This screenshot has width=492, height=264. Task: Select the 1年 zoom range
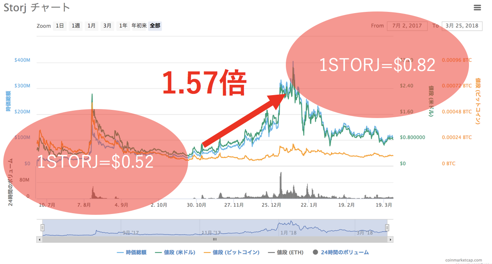[123, 26]
